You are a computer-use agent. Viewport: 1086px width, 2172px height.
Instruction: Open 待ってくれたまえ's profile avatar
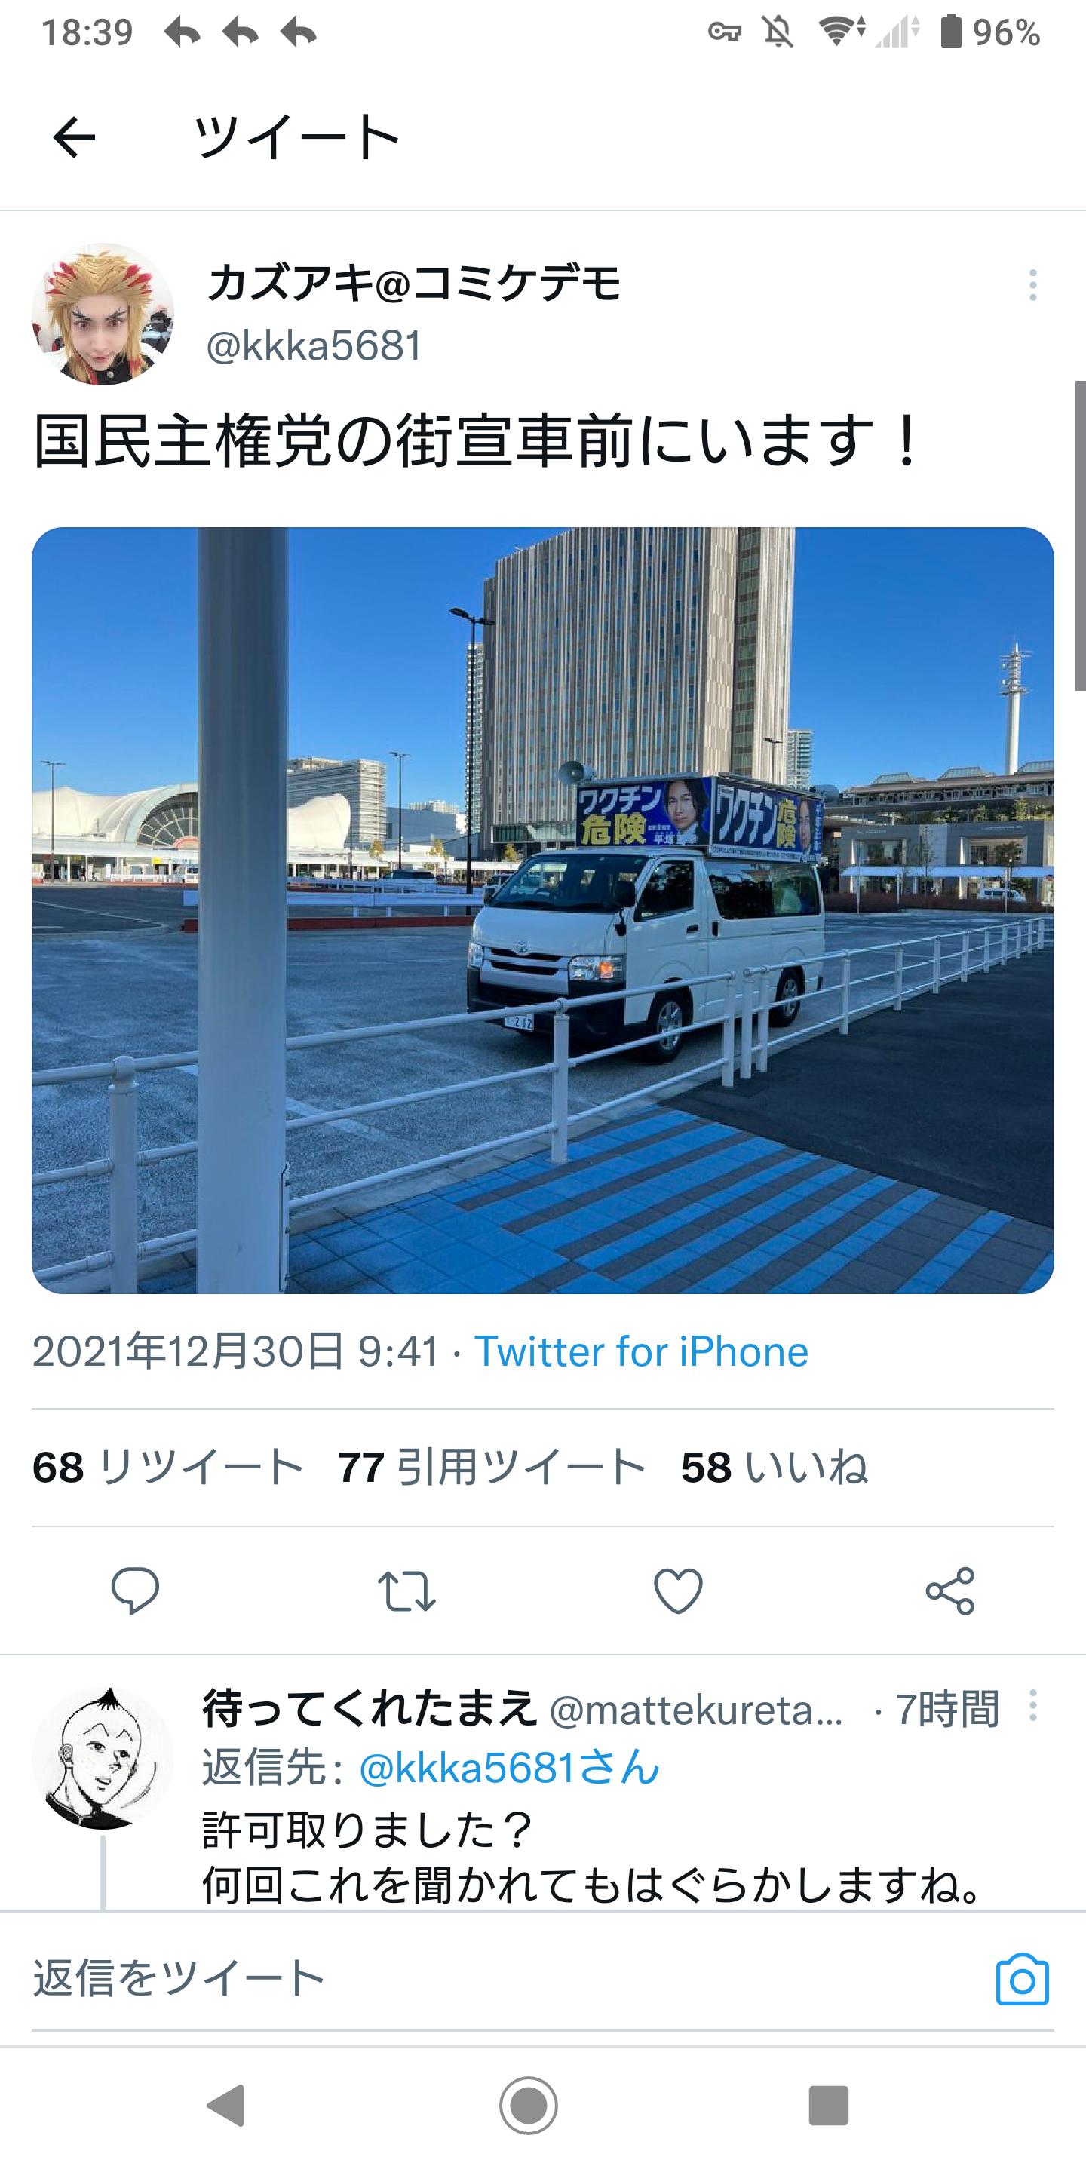point(103,1758)
